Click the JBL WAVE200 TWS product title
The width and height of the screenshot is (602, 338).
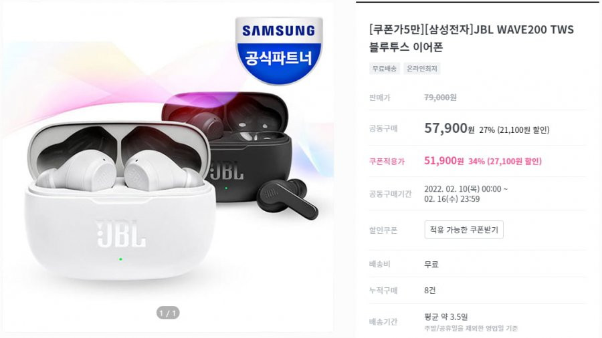472,38
